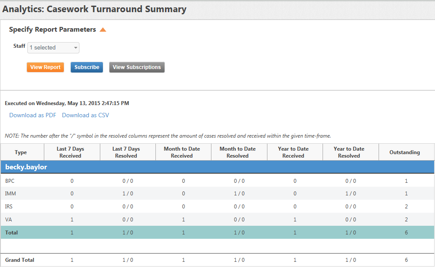Collapse the Specify Report Parameters orange triangle
This screenshot has height=267, width=435.
coord(103,30)
